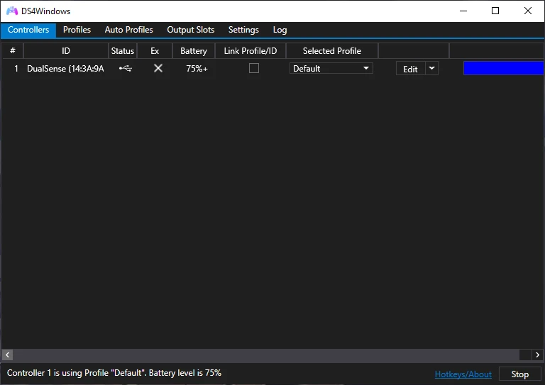The height and width of the screenshot is (385, 545).
Task: Click the horizontal scrollbar left arrow
Action: pyautogui.click(x=8, y=355)
